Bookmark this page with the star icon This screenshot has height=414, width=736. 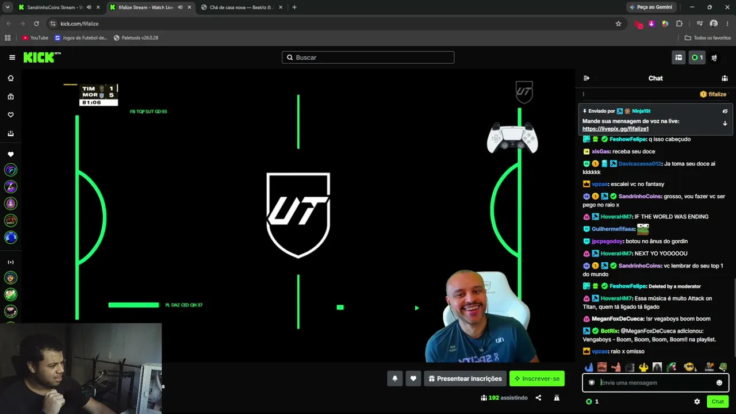(619, 24)
